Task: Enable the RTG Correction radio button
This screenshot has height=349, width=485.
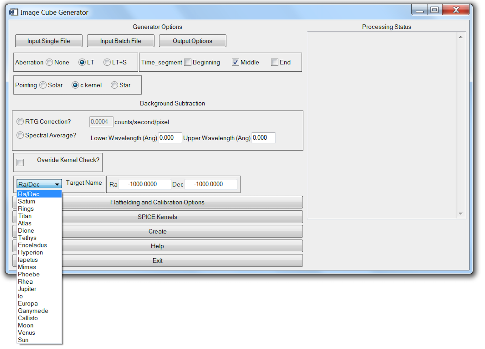Action: (x=20, y=122)
